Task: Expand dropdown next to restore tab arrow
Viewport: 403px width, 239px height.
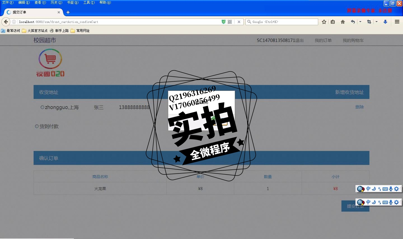Action: click(x=360, y=22)
